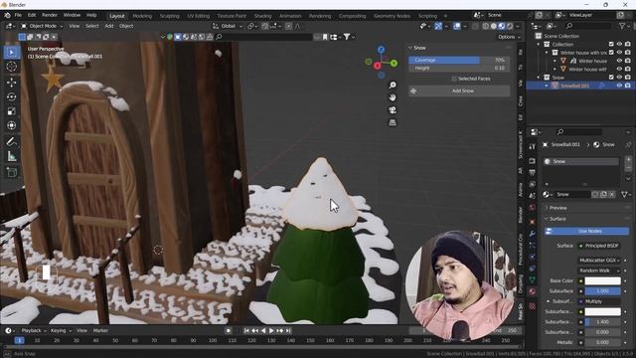Select the Scale tool
This screenshot has height=358, width=636.
pyautogui.click(x=11, y=111)
